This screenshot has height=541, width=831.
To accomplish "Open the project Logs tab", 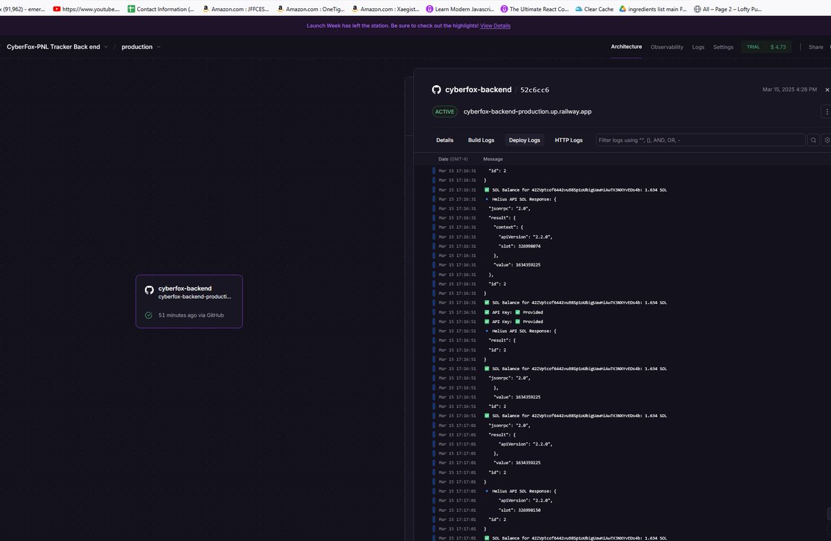I will (698, 47).
